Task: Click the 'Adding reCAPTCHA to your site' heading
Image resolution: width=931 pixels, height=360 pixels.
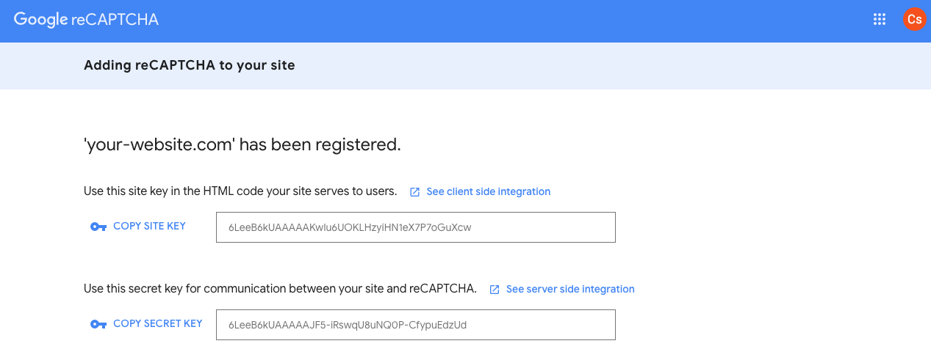Action: [190, 65]
